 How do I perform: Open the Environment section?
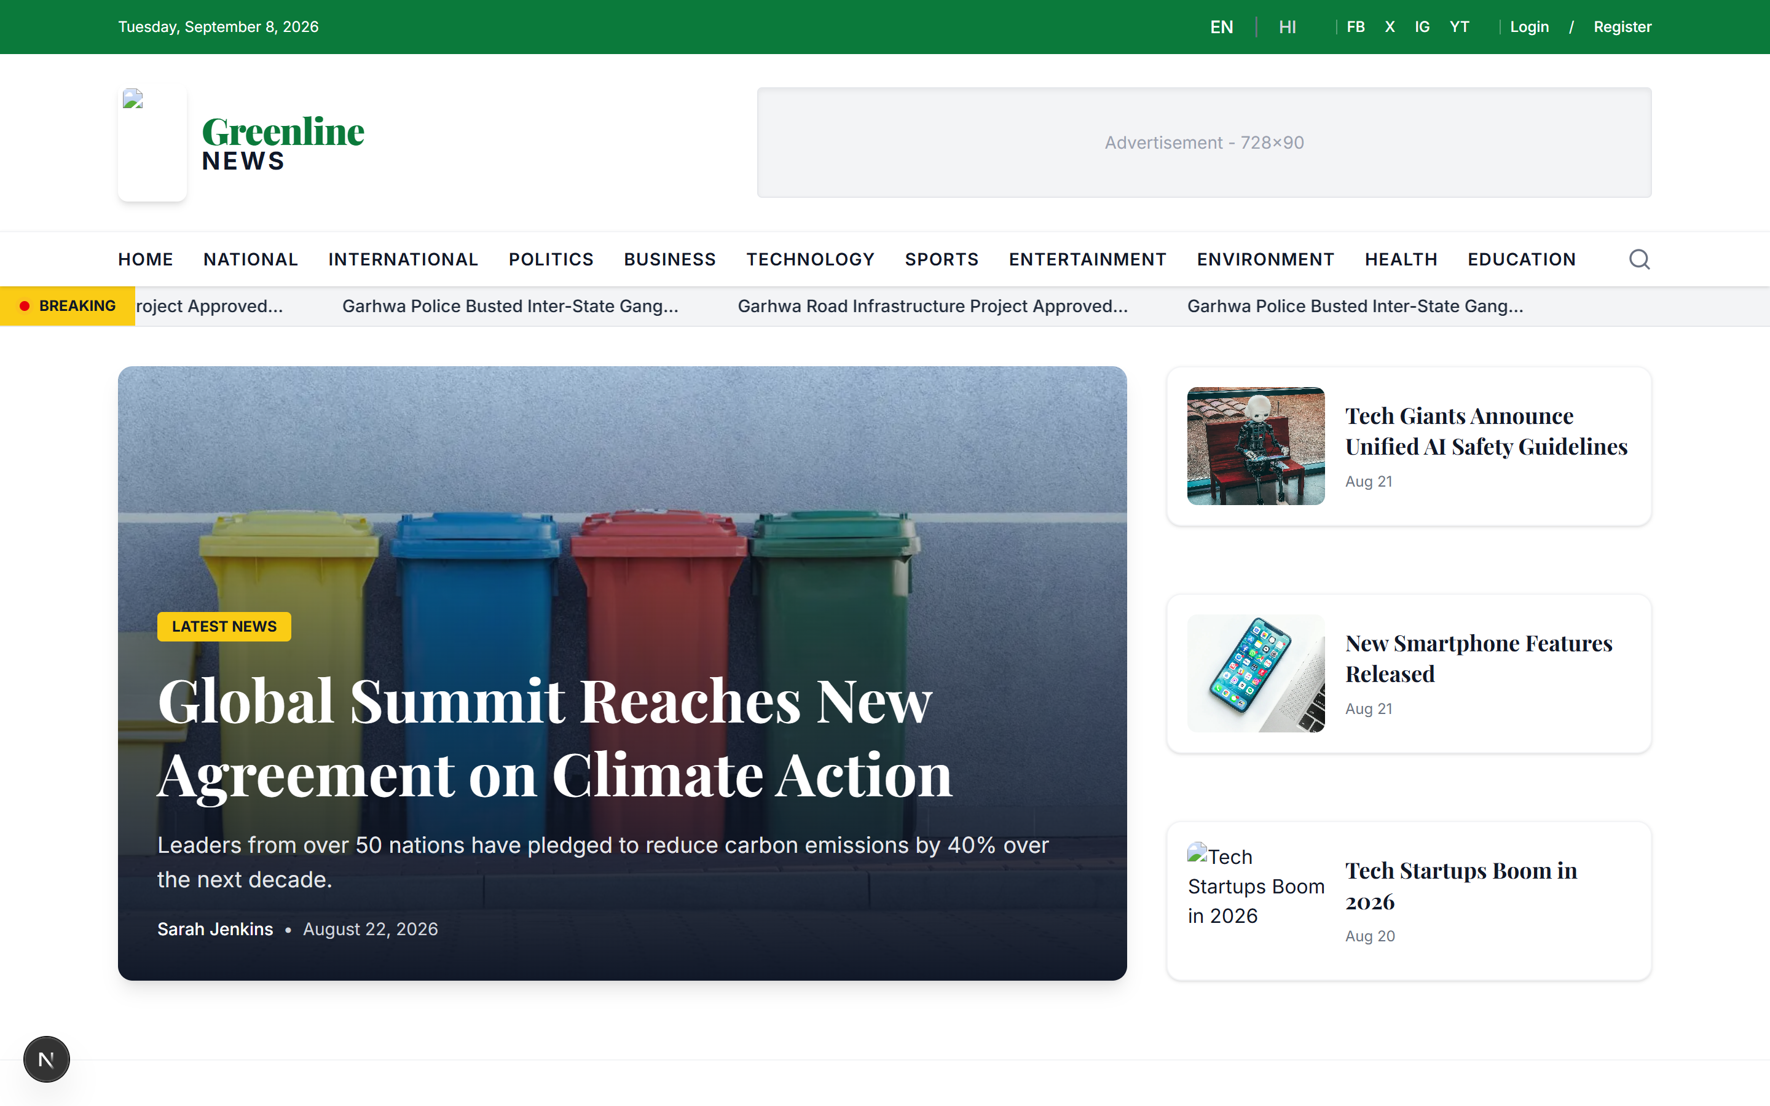pos(1265,259)
